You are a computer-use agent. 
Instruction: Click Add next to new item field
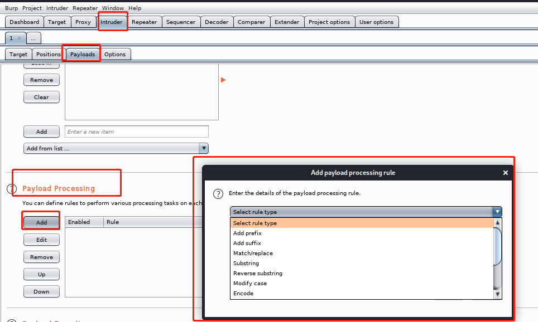pyautogui.click(x=41, y=131)
